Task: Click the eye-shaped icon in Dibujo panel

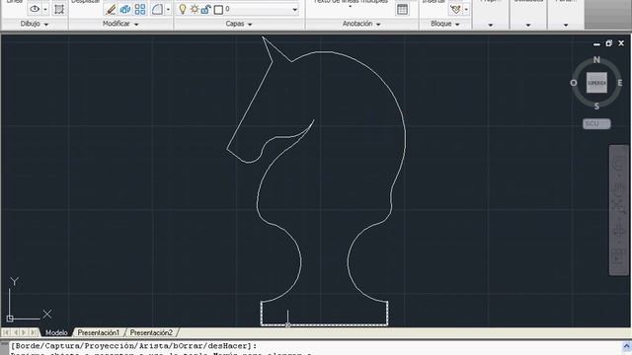Action: click(35, 9)
